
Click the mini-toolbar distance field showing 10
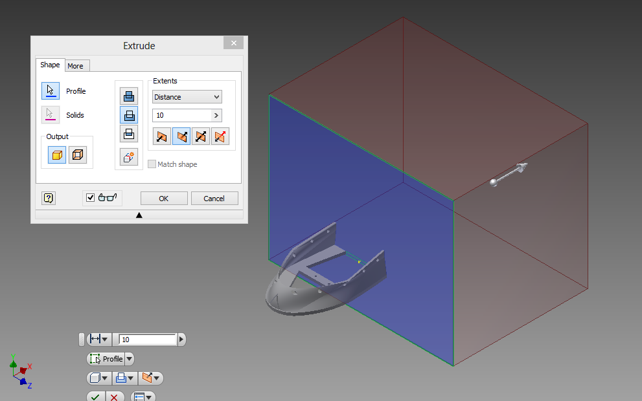coord(147,340)
